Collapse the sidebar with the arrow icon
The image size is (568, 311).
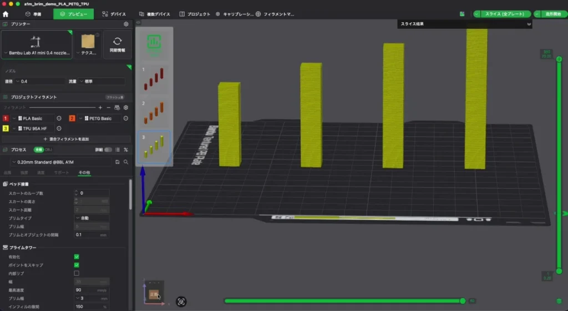click(138, 22)
